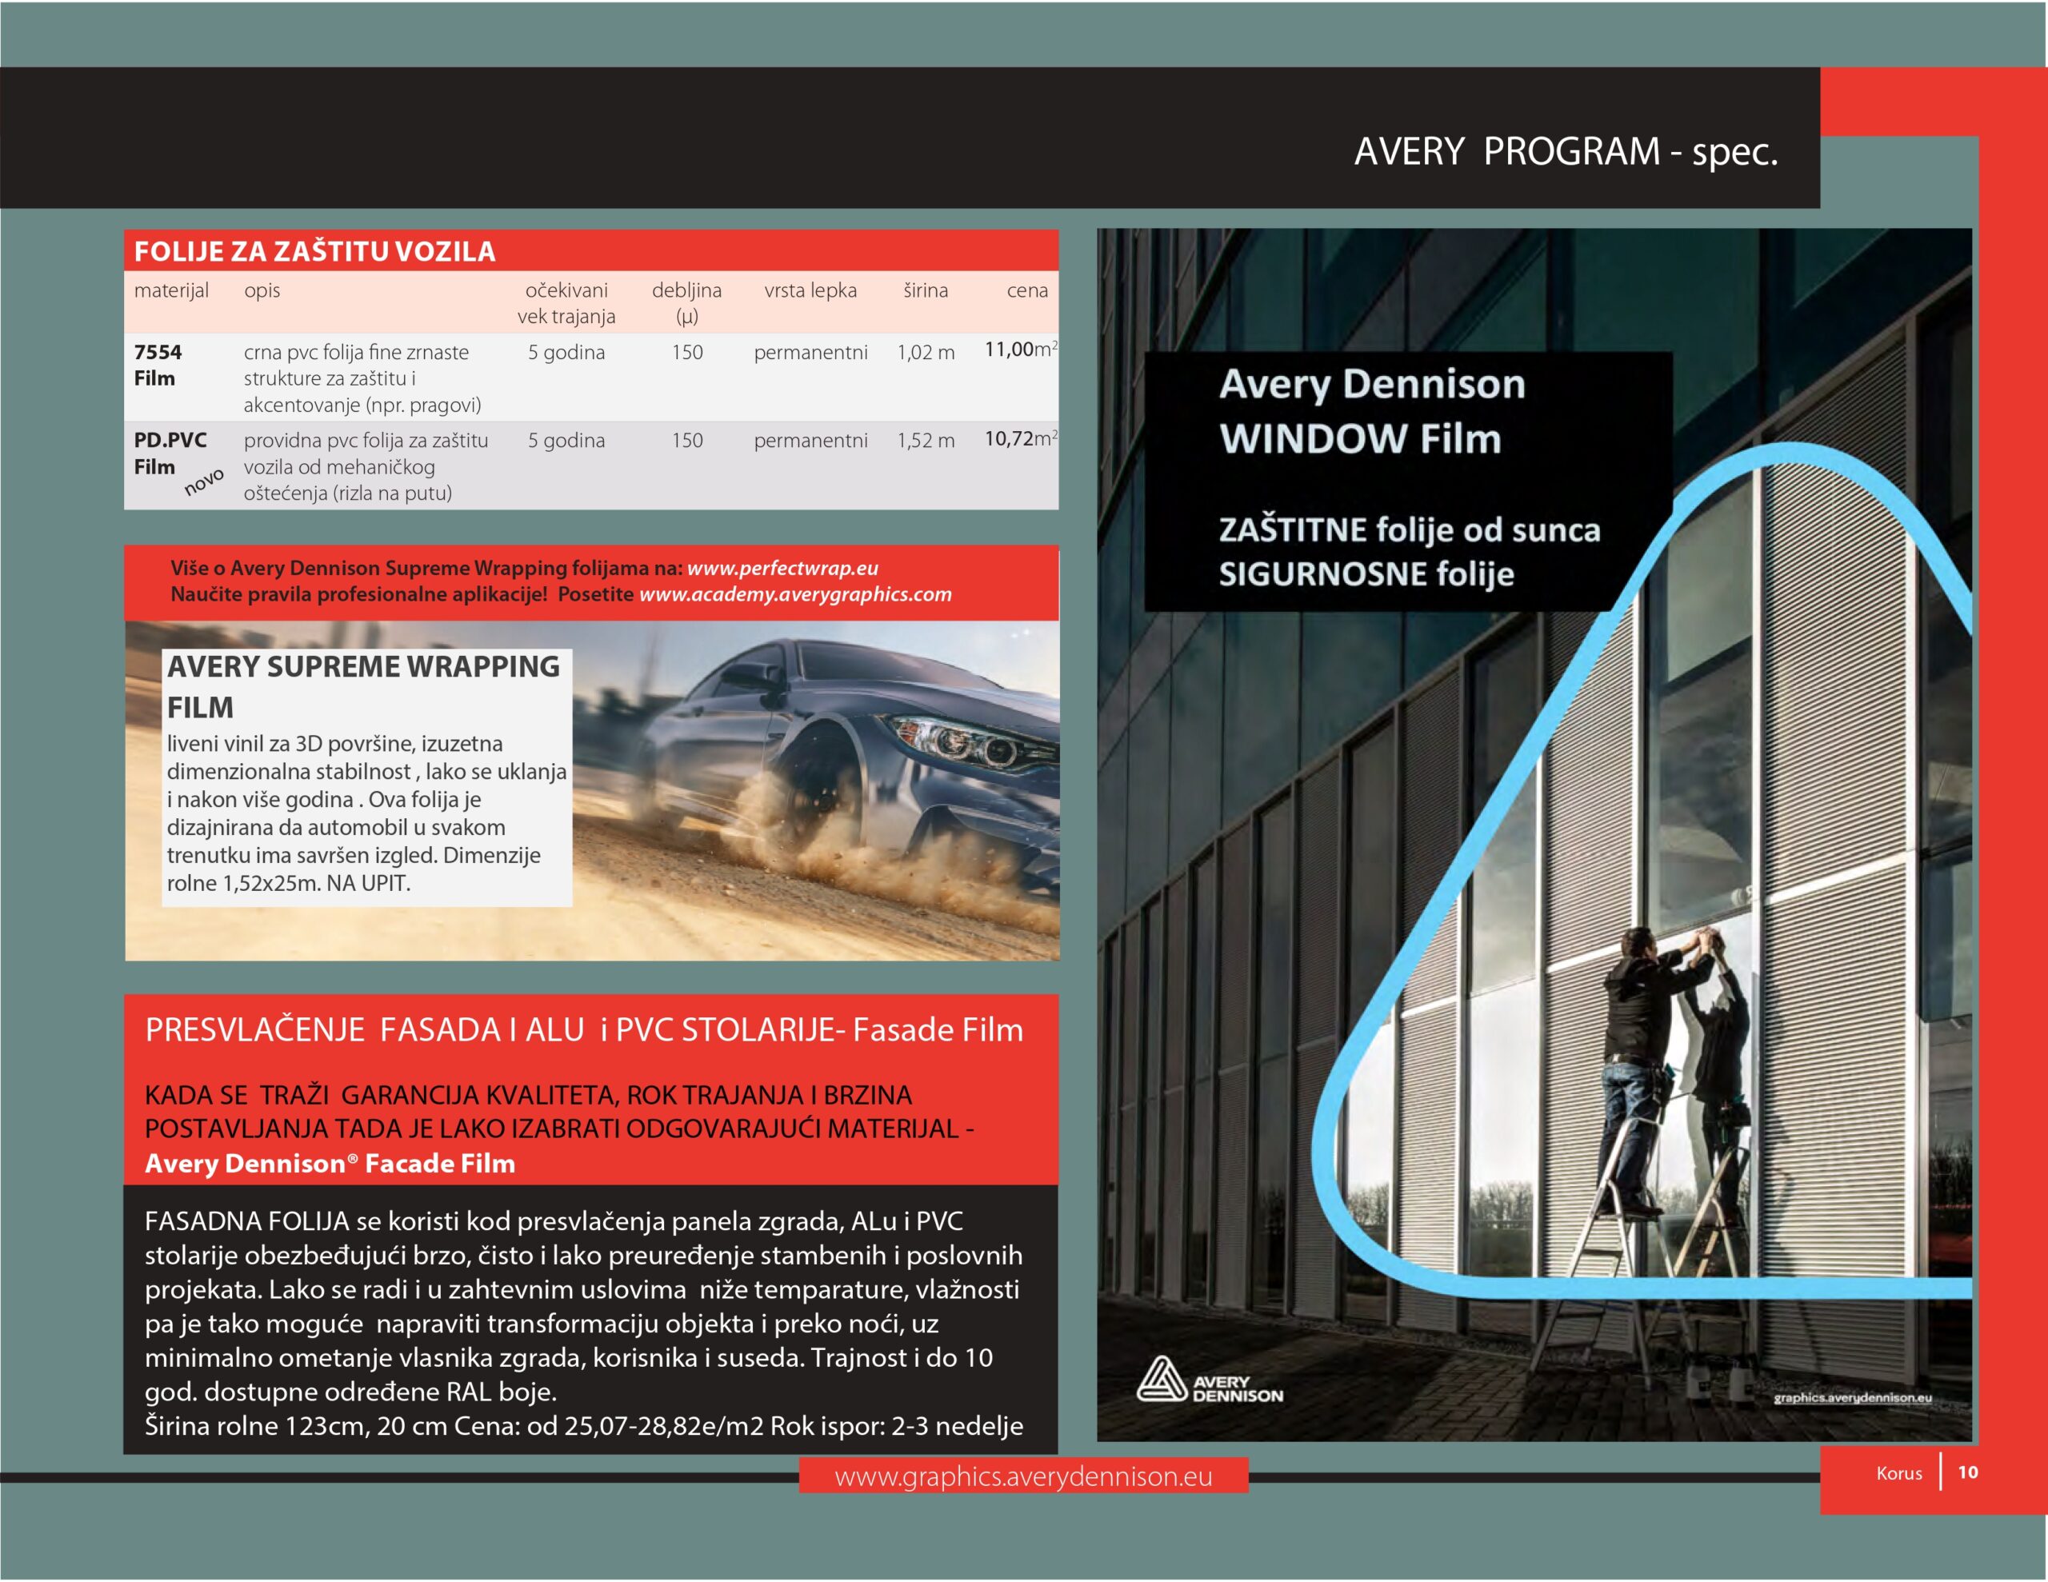2048x1582 pixels.
Task: Click the window film installers photo
Action: (x=1534, y=835)
